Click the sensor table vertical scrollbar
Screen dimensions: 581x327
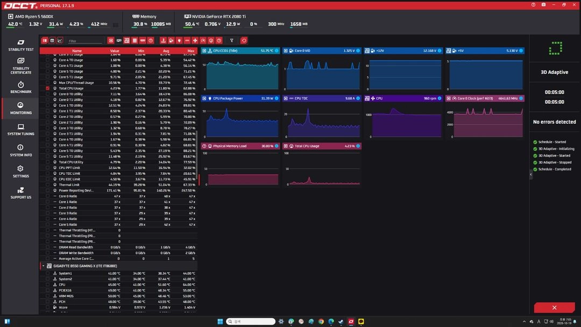[x=196, y=155]
